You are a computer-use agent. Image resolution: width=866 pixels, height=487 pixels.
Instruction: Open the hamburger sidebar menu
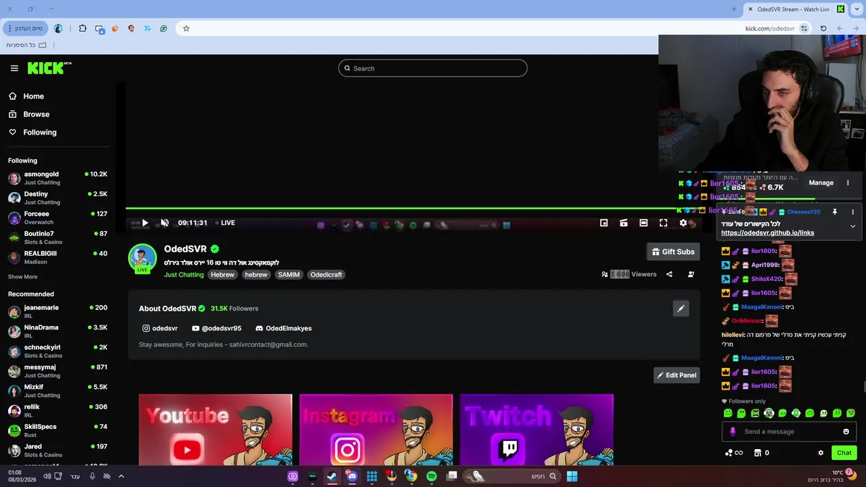pyautogui.click(x=14, y=68)
